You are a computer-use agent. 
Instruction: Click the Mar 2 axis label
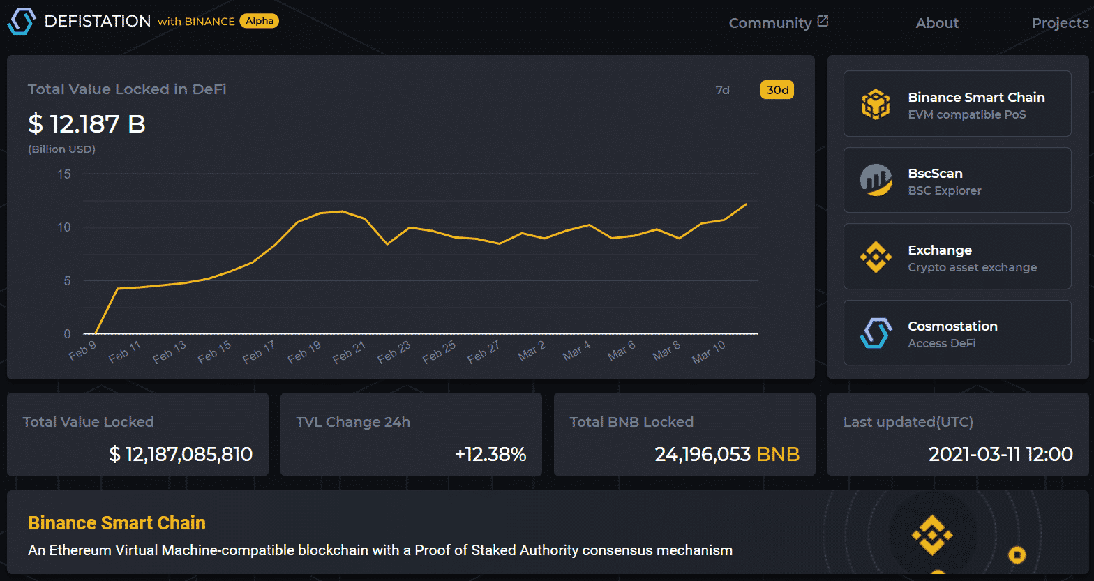click(531, 352)
